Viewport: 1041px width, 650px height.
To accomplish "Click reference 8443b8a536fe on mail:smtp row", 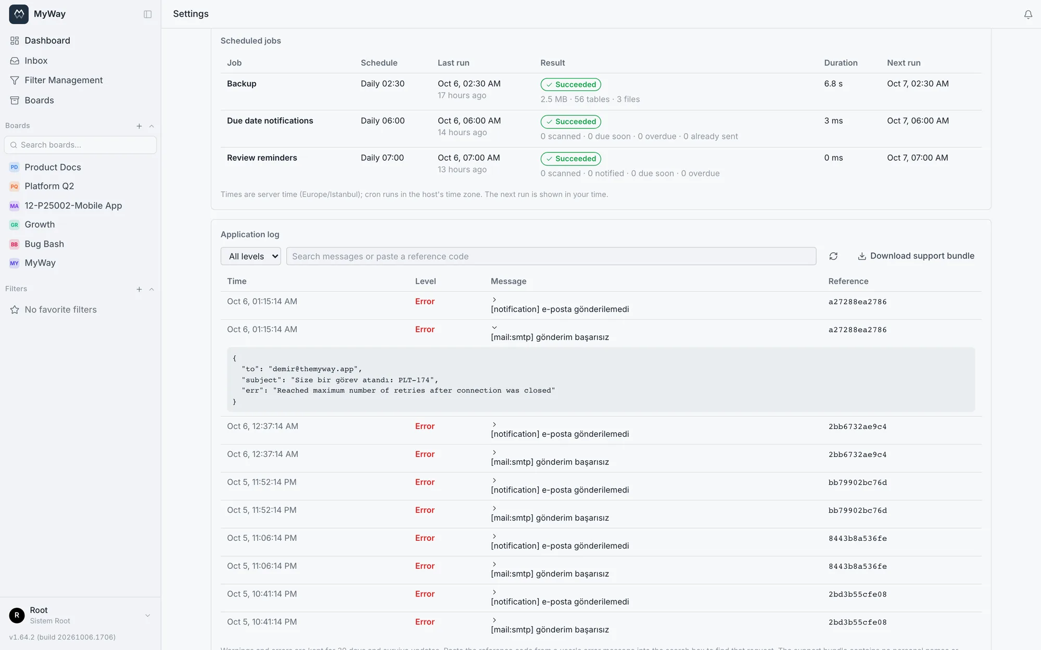I will click(857, 566).
